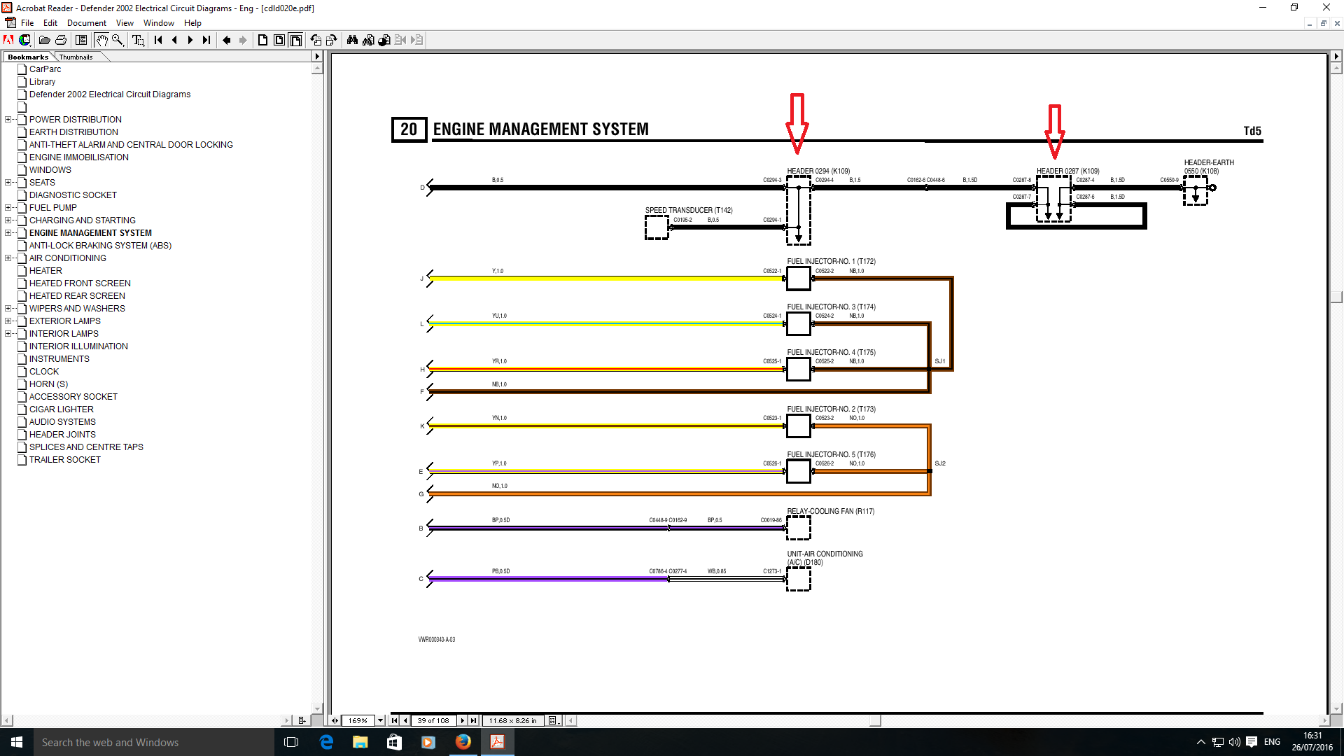Rotate view clockwise icon
1344x756 pixels.
(332, 40)
